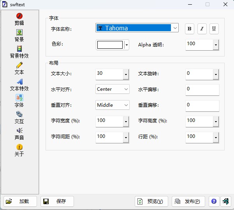Open the 行距 (%) dropdown arrow
Screen dimensions: 234x210
[x=216, y=138]
